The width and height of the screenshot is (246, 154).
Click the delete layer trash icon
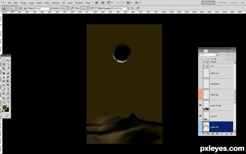pyautogui.click(x=231, y=134)
